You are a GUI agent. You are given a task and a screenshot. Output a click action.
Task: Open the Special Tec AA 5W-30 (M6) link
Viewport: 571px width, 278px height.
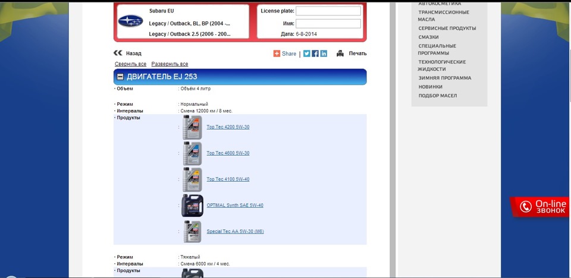[236, 232]
